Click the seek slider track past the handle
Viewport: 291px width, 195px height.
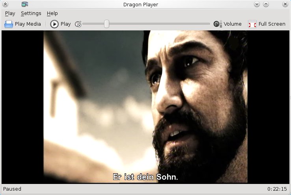[x=160, y=24]
